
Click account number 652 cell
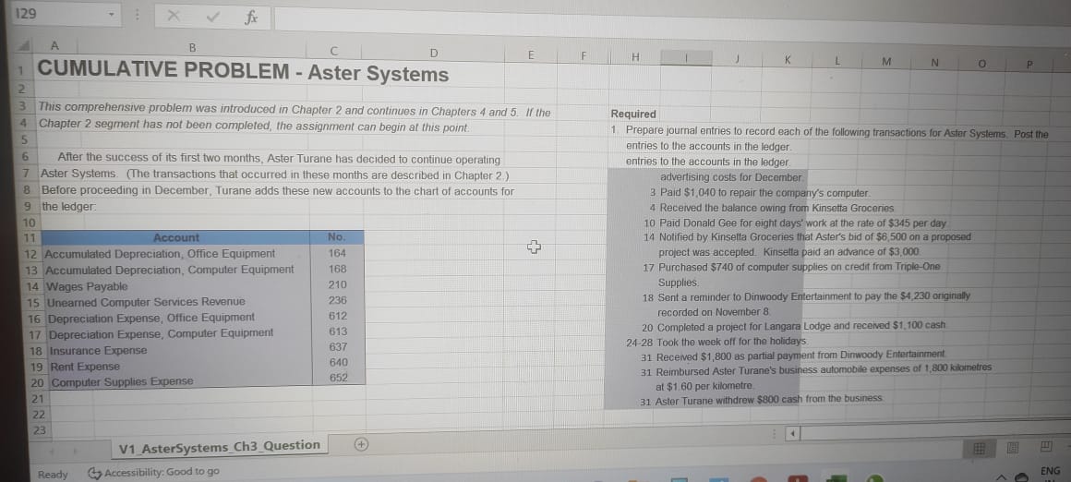pyautogui.click(x=340, y=378)
